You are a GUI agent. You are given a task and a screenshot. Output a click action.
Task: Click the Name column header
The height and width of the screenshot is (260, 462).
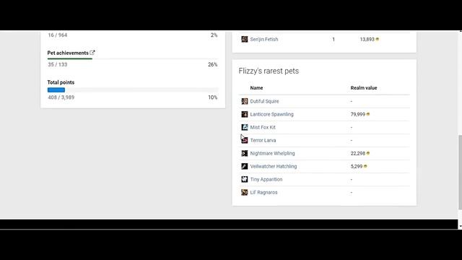pyautogui.click(x=256, y=88)
